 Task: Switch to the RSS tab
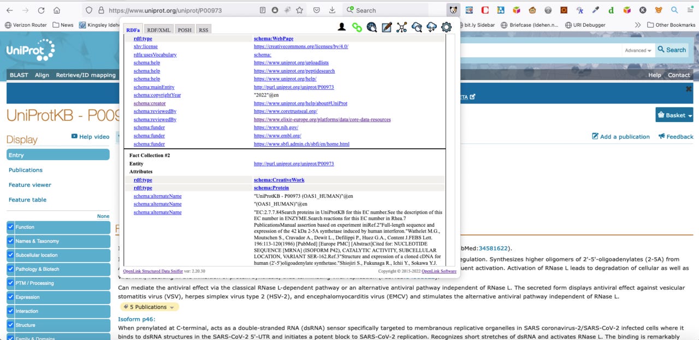[x=203, y=29]
